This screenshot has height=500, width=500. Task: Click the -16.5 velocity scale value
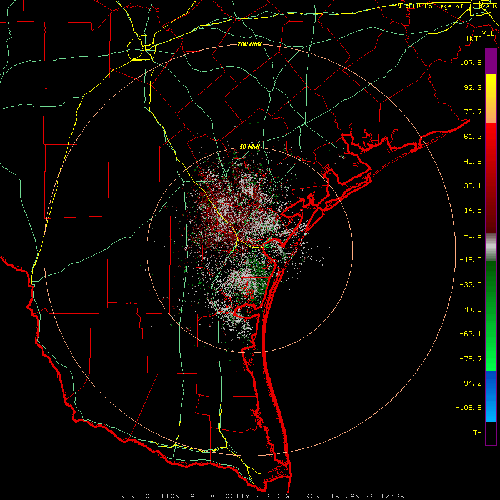(471, 260)
